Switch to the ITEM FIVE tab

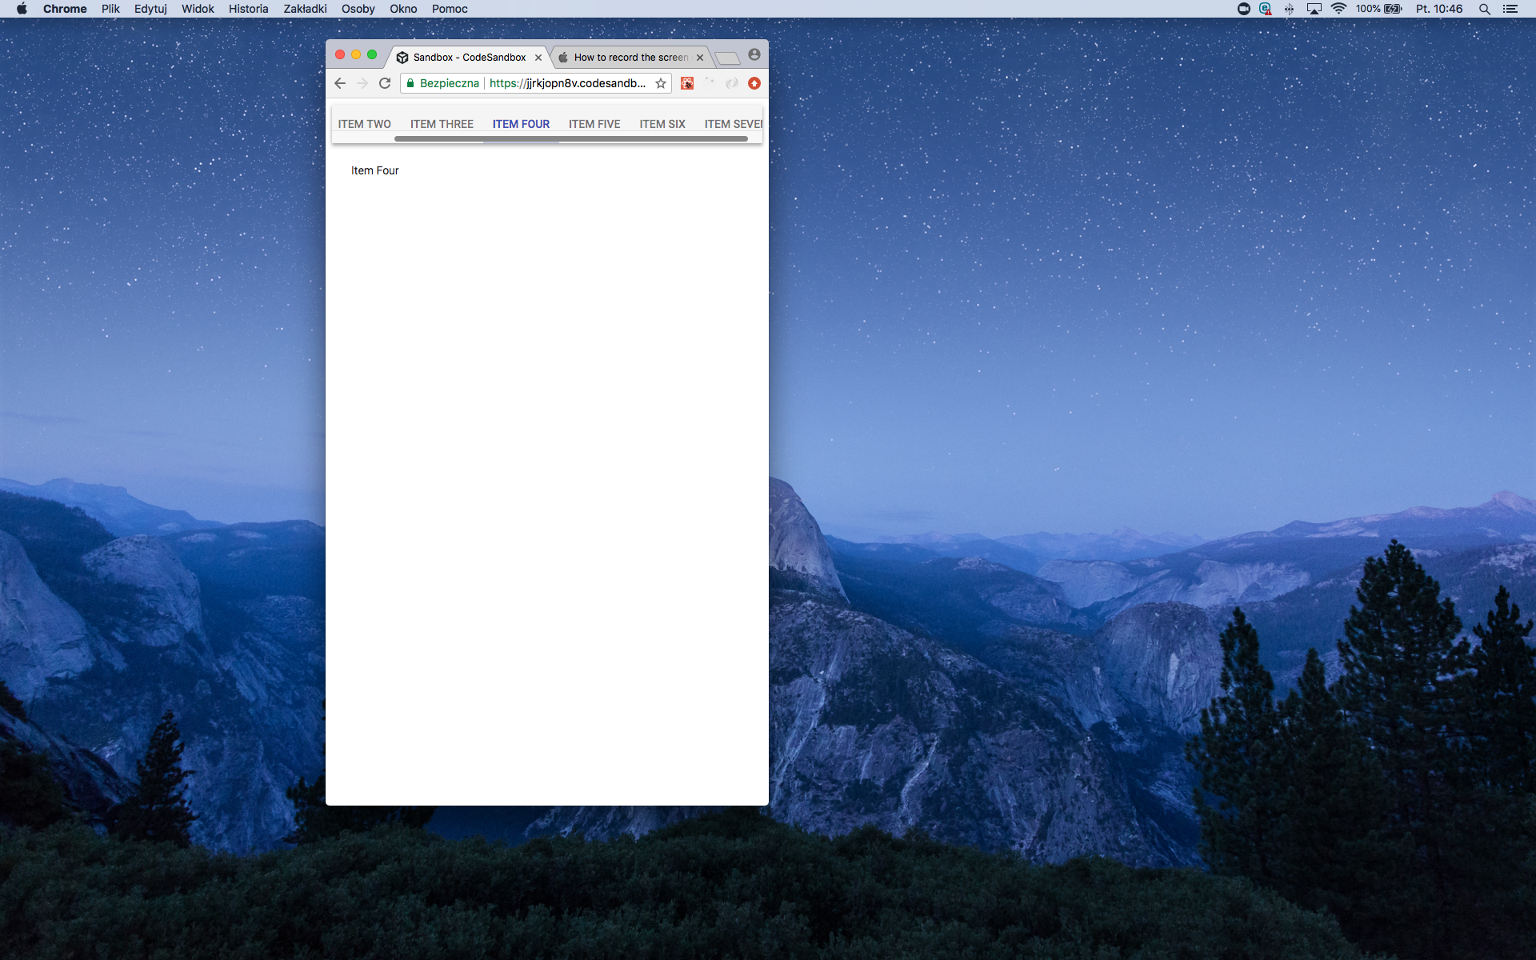tap(594, 124)
